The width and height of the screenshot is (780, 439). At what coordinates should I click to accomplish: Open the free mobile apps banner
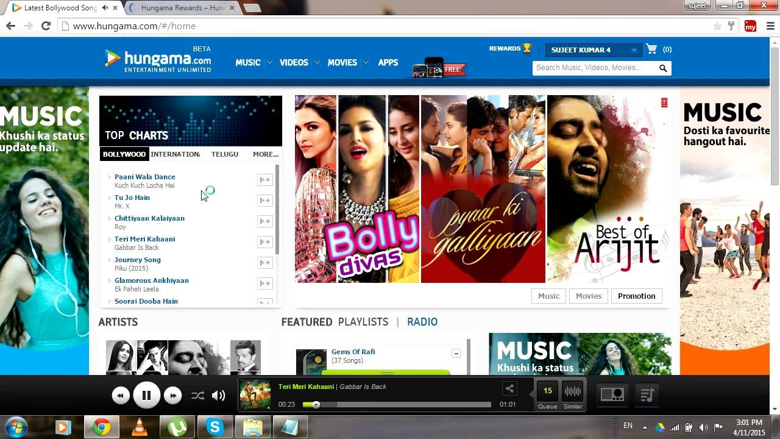(x=439, y=68)
